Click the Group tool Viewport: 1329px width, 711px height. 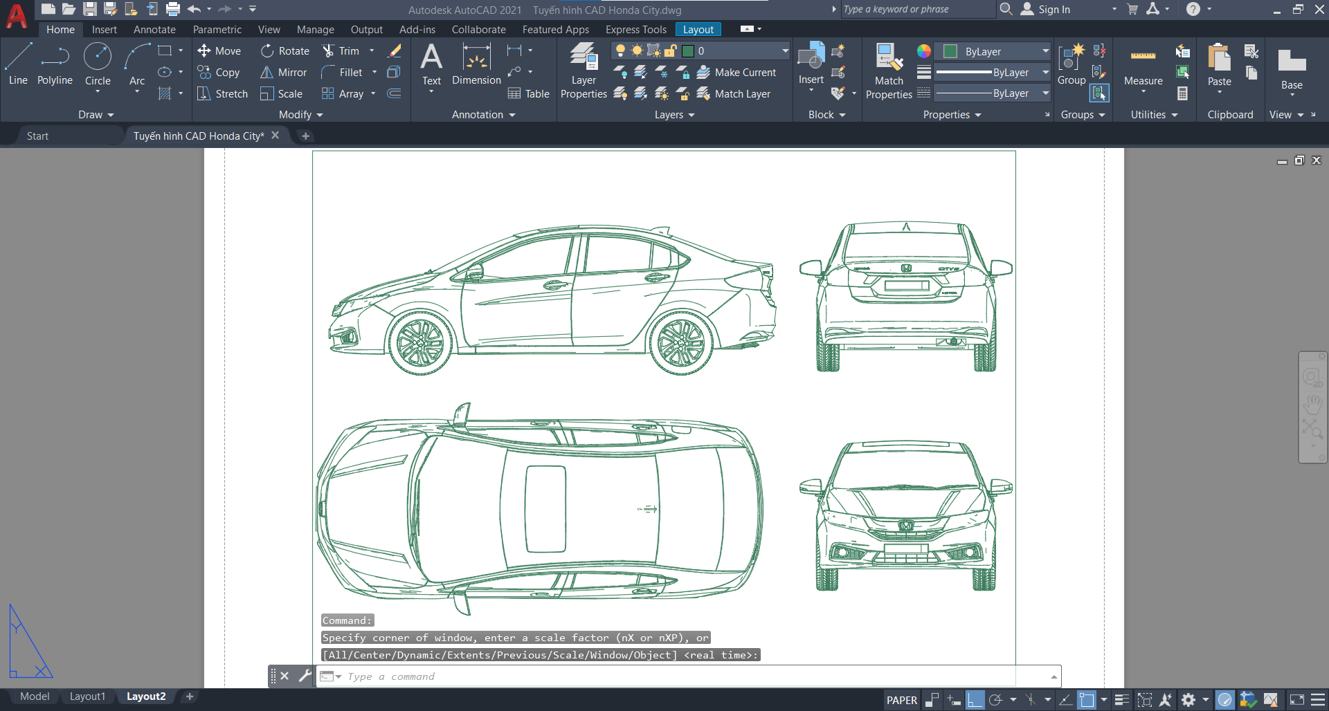pyautogui.click(x=1072, y=64)
